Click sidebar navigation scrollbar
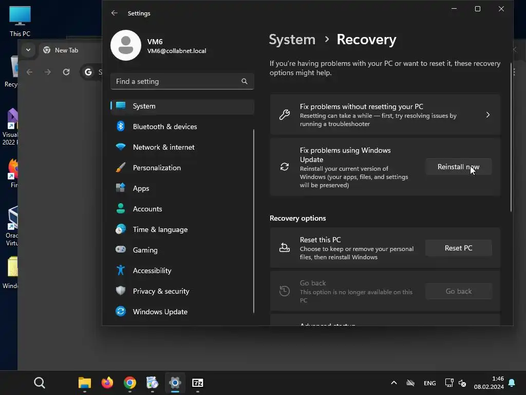The height and width of the screenshot is (395, 526). pos(254,221)
